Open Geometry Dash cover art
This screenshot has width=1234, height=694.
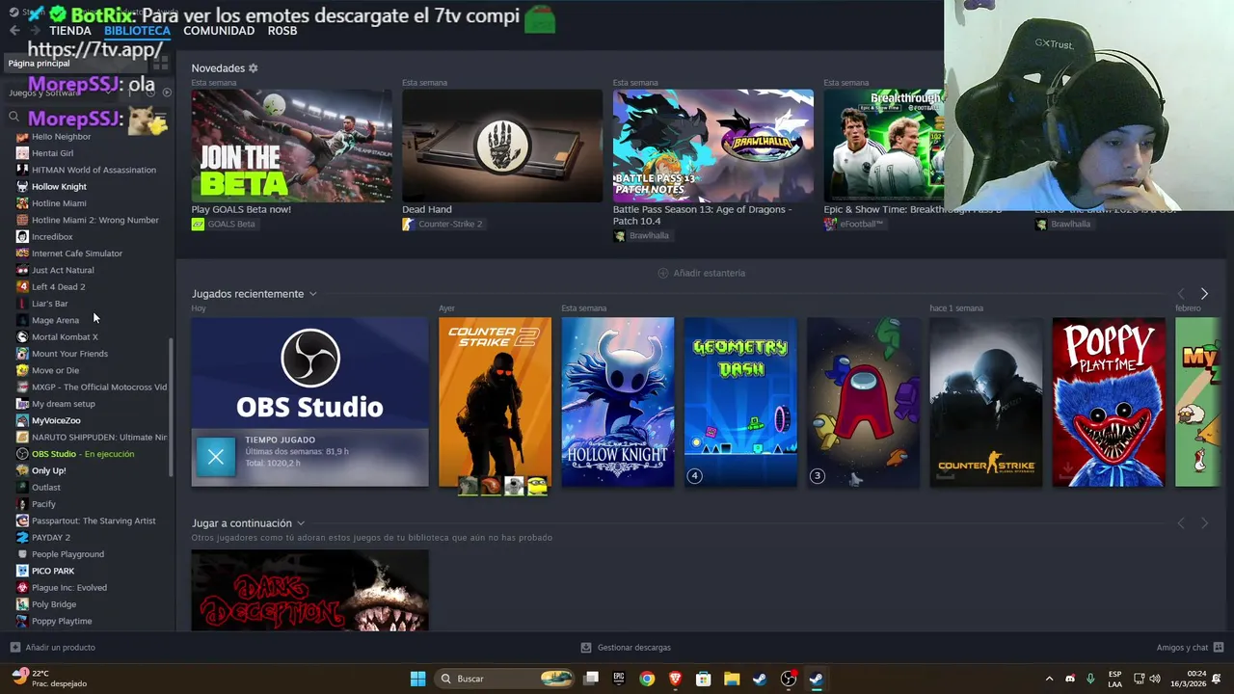point(740,402)
